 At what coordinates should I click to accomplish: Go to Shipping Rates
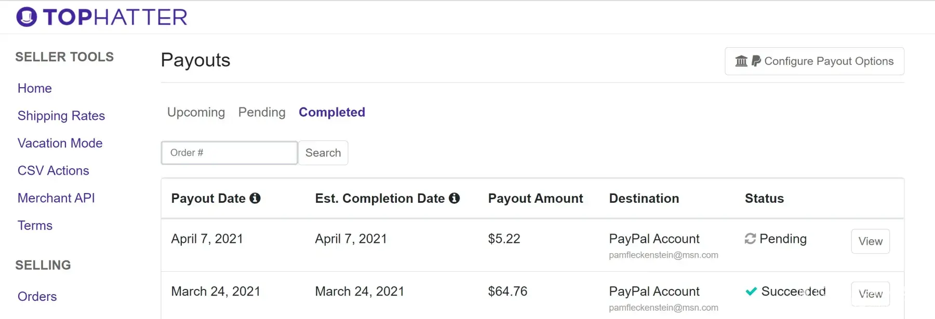click(61, 116)
